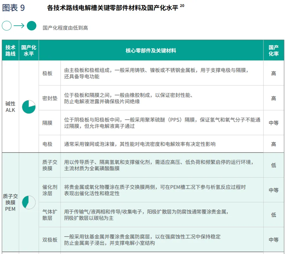This screenshot has width=285, height=254.
Task: Click the PEM localization pie chart icon
Action: (x=29, y=202)
